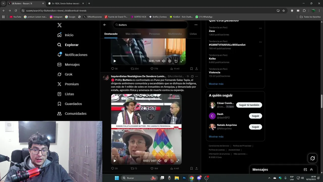Open options for Zaca trend
The image size is (323, 182).
[x=260, y=28]
